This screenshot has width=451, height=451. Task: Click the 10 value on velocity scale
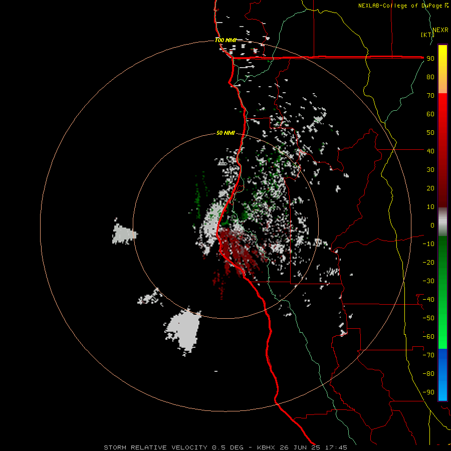(x=430, y=207)
